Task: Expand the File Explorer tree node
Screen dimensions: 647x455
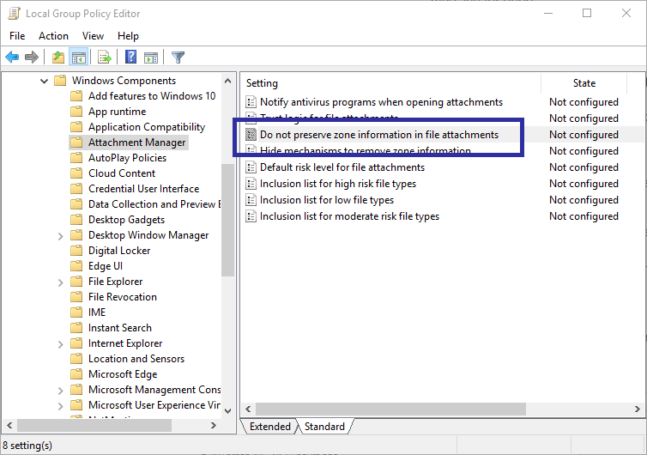Action: 59,282
